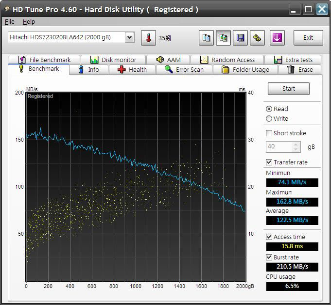This screenshot has height=305, width=331.
Task: Toggle the Transfer rate checkbox
Action: tap(269, 162)
